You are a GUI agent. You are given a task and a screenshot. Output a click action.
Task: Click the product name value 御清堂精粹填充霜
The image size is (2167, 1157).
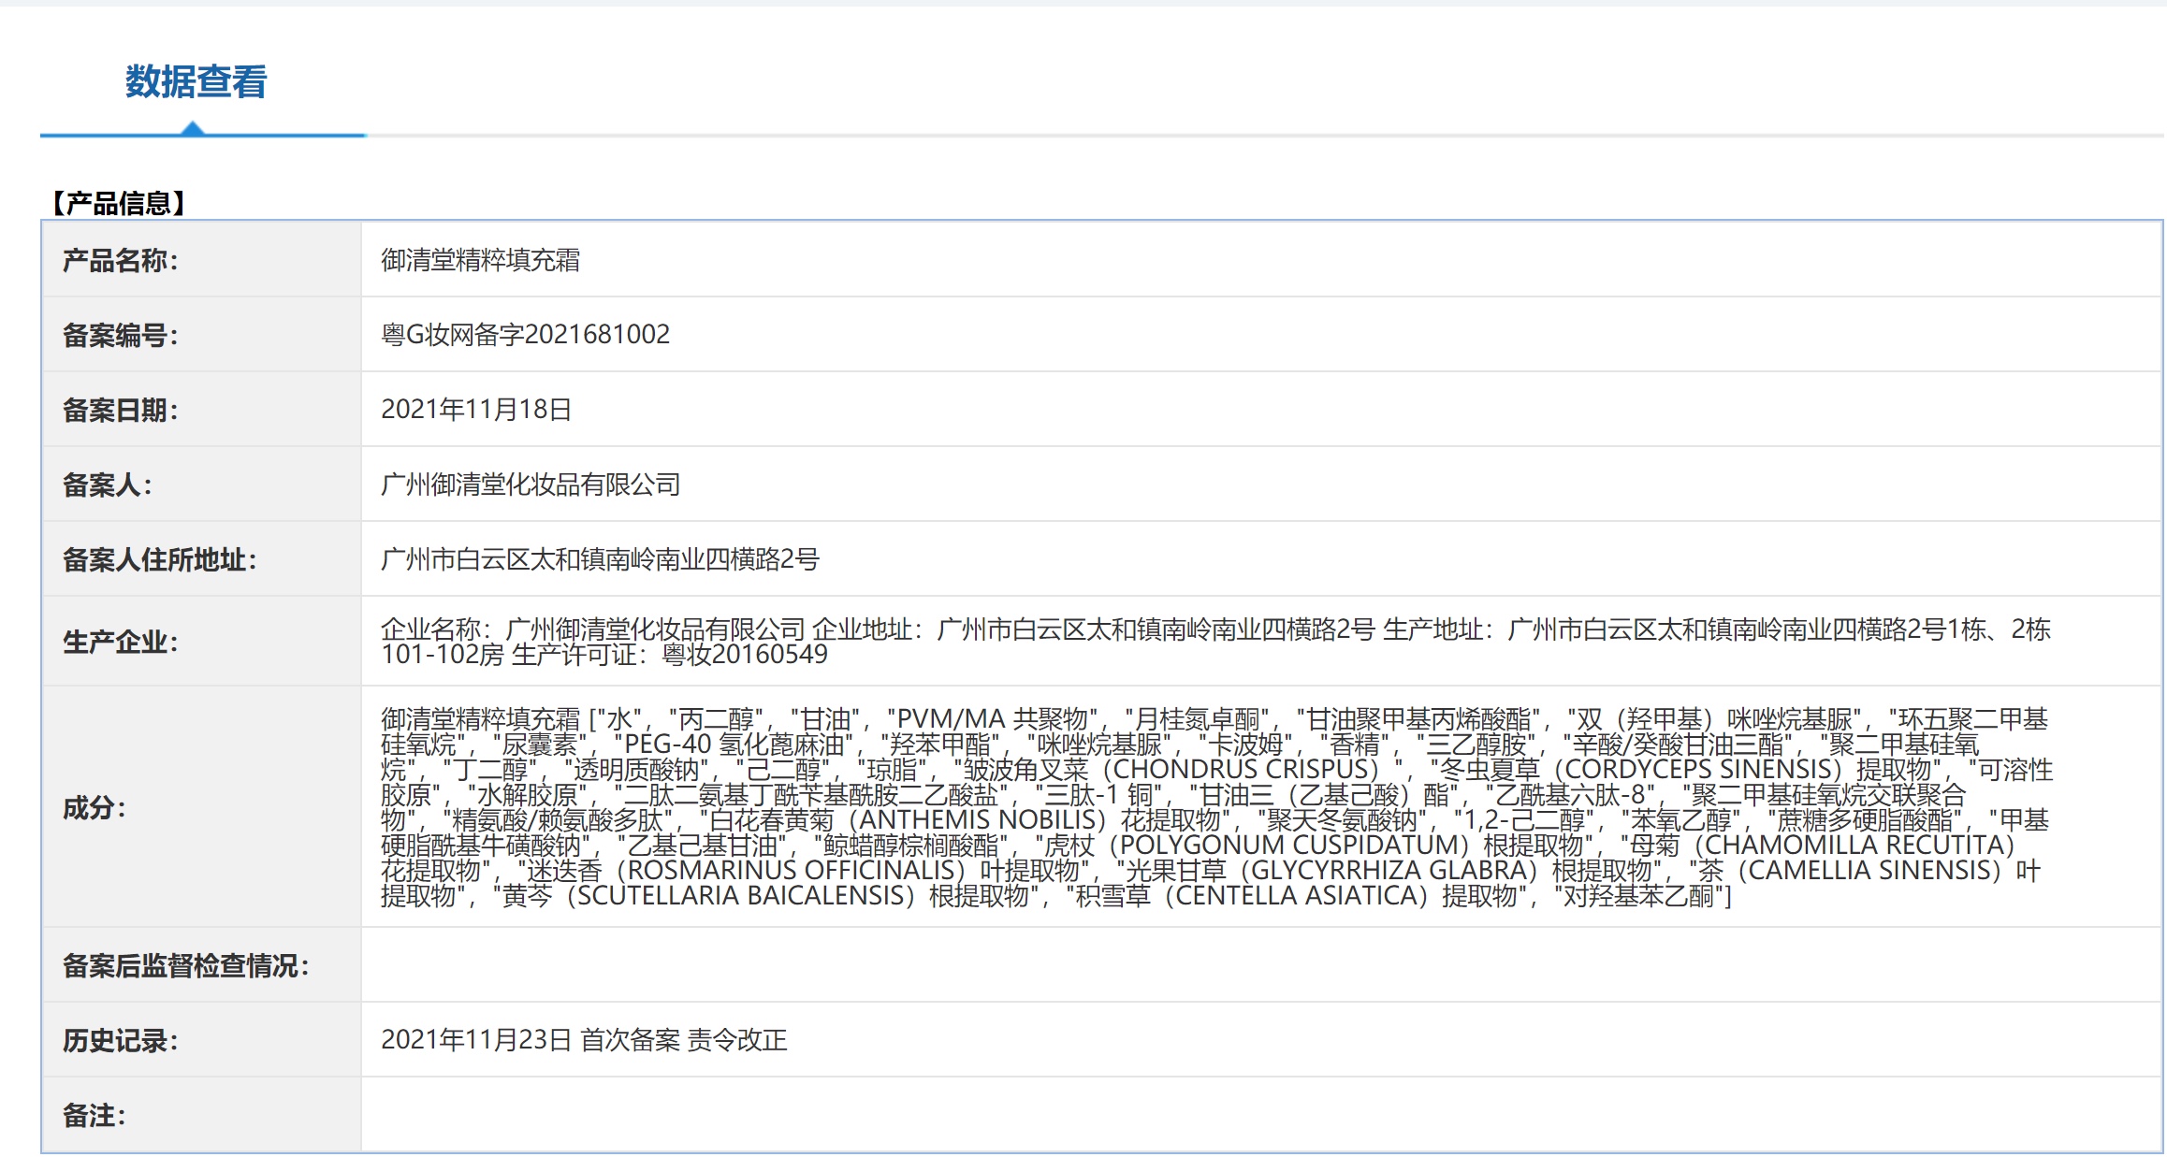tap(480, 260)
